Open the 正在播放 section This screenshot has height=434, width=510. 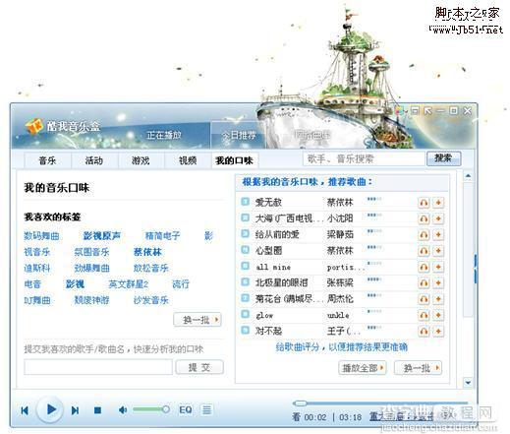click(x=164, y=135)
